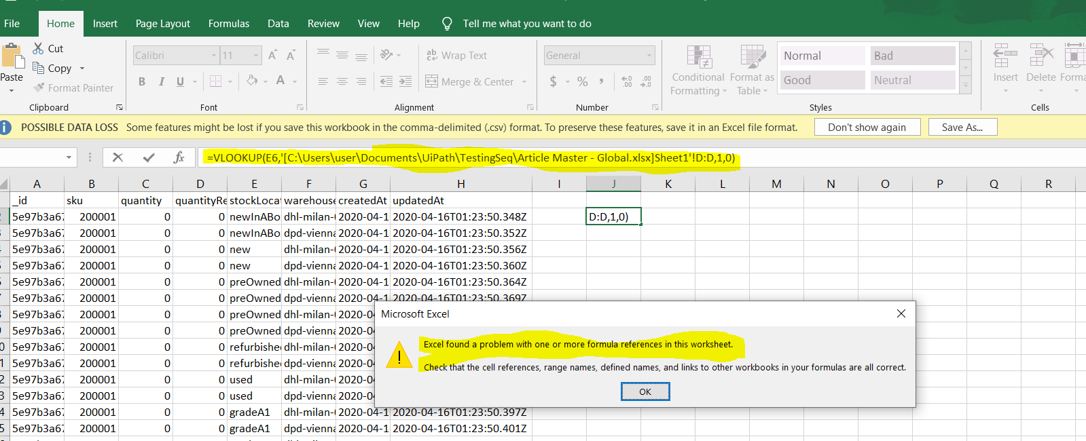Click the Delete cells icon
The width and height of the screenshot is (1086, 441).
click(1040, 56)
